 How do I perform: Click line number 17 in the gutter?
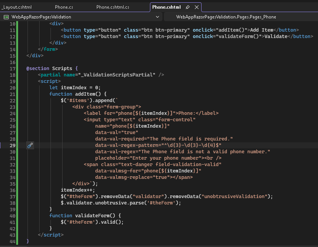pos(12,69)
